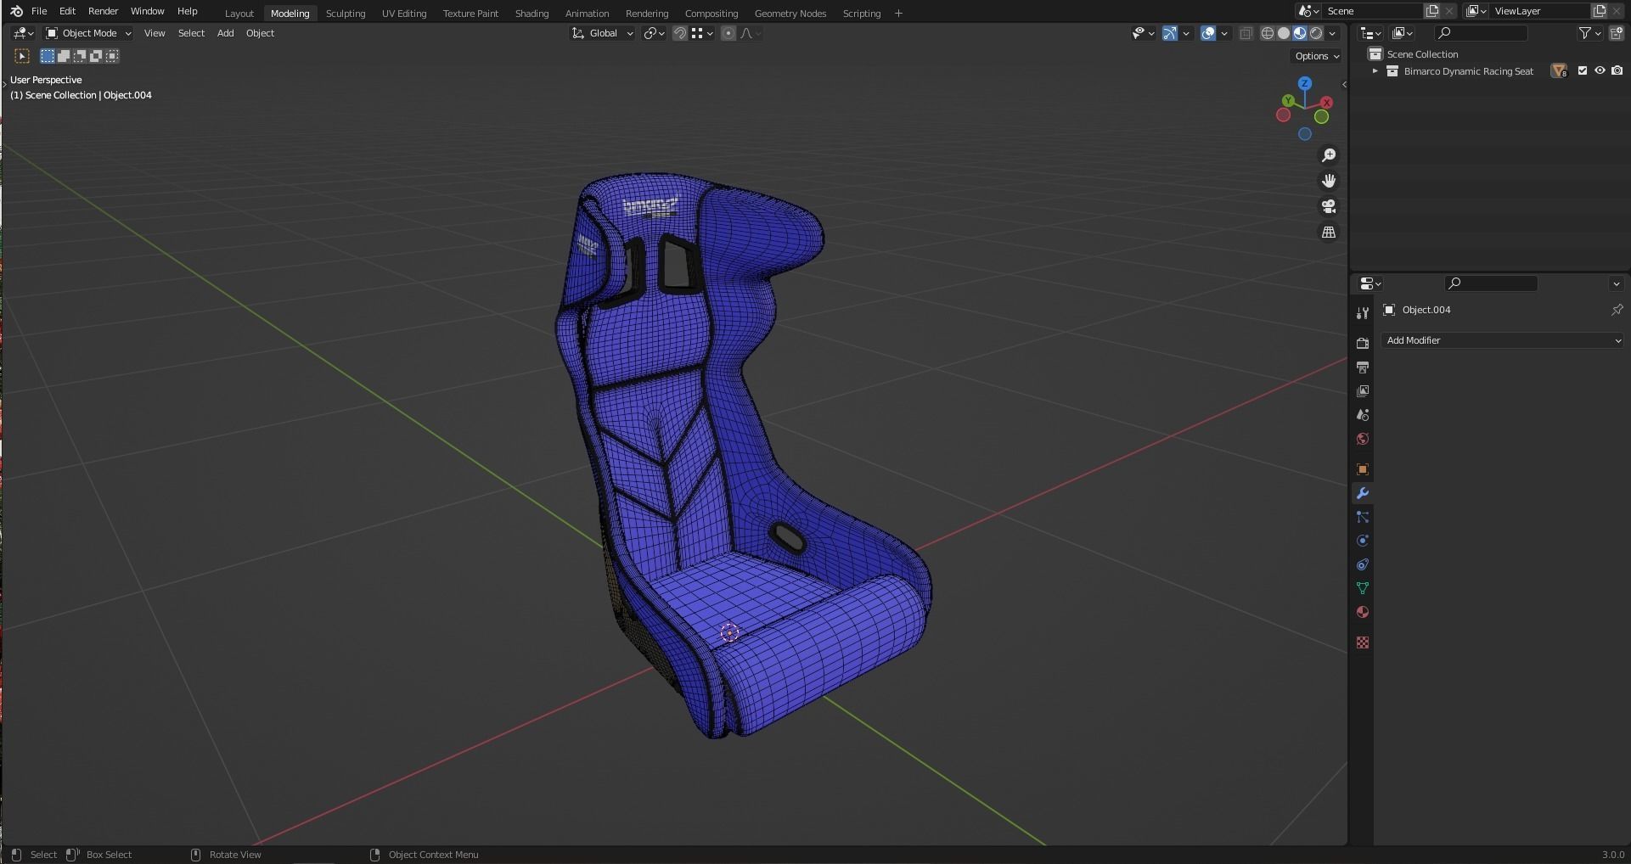Click the Z axis on navigation gizmo
The height and width of the screenshot is (864, 1631).
[x=1305, y=83]
